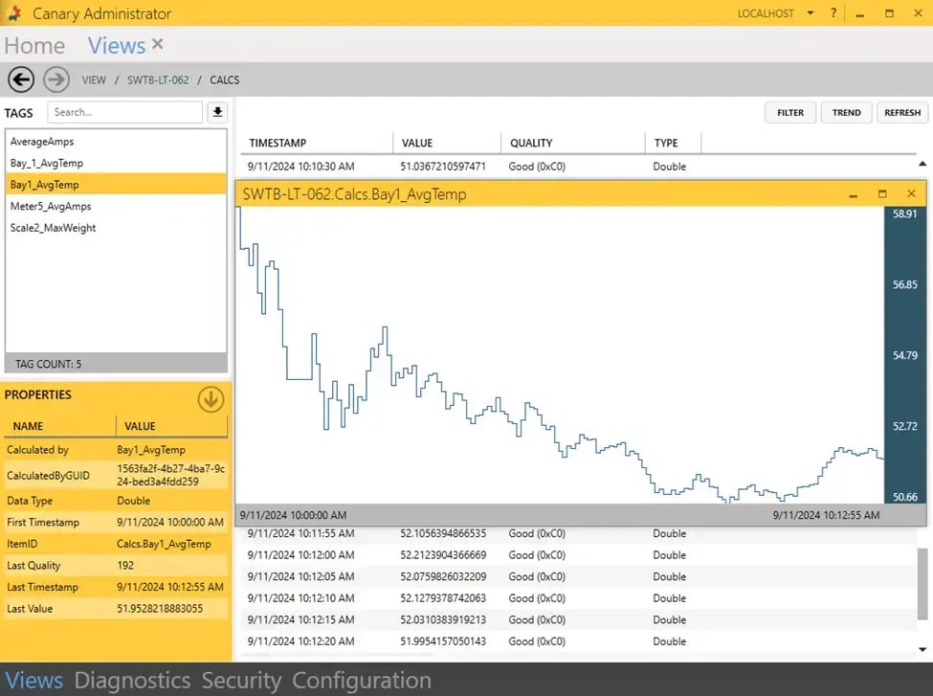The width and height of the screenshot is (933, 696).
Task: Click the Canary Administrator logo icon
Action: click(x=12, y=13)
